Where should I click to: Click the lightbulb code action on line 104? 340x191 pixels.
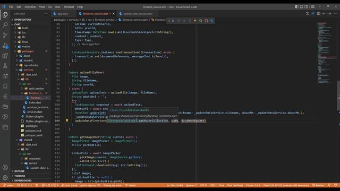(x=67, y=120)
